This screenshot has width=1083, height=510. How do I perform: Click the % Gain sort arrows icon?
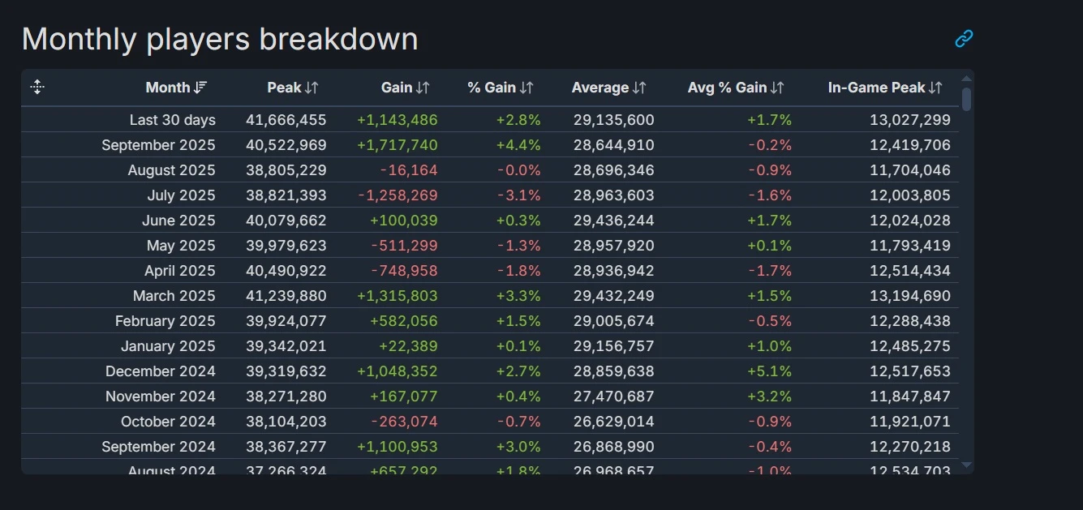tap(526, 88)
